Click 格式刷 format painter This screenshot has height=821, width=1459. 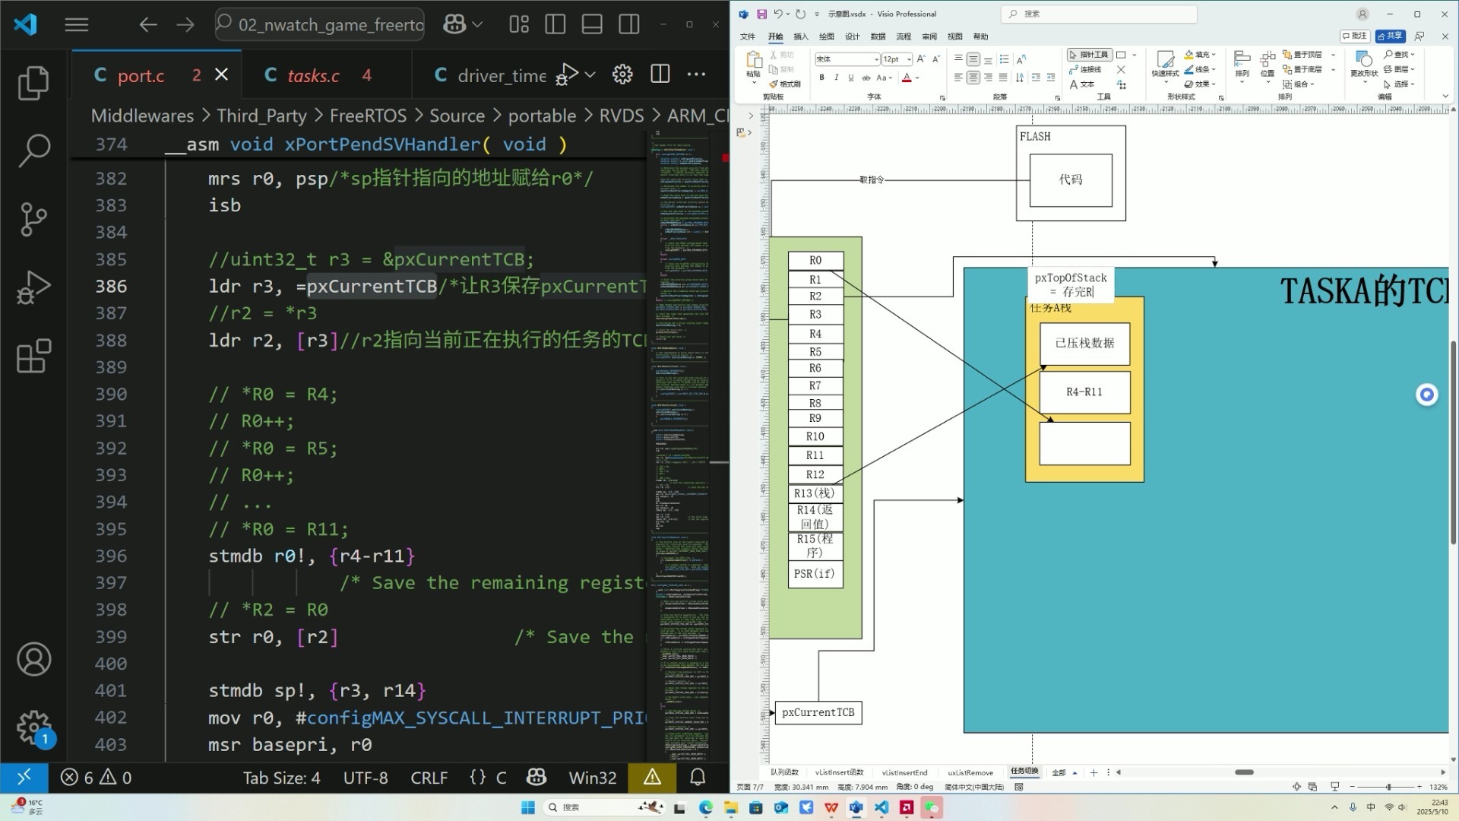(785, 84)
